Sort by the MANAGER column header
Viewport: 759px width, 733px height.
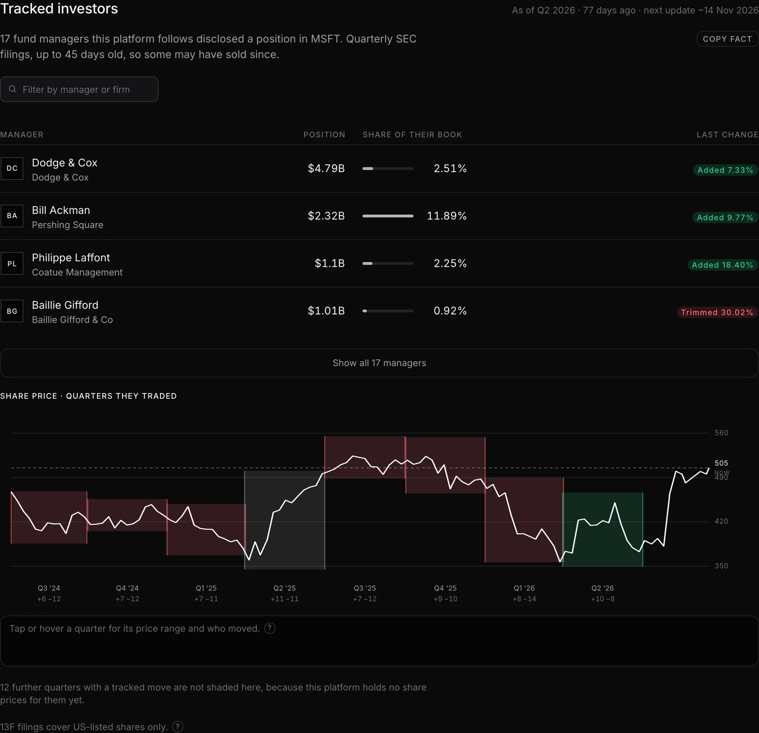click(x=22, y=135)
